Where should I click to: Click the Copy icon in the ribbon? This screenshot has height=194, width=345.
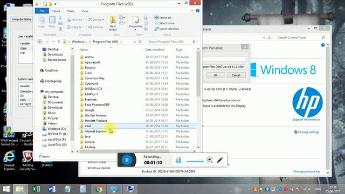click(42, 22)
